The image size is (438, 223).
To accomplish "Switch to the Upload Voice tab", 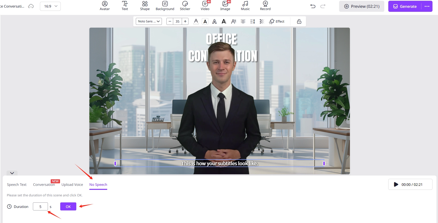I will click(72, 185).
